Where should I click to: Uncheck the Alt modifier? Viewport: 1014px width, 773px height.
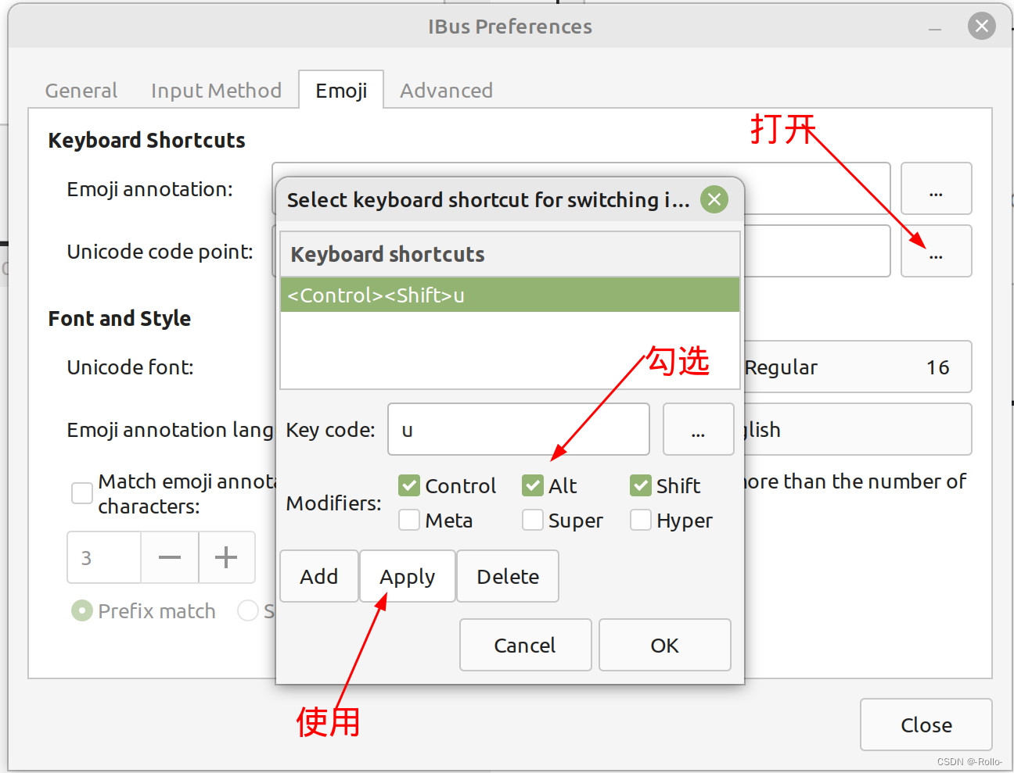532,485
